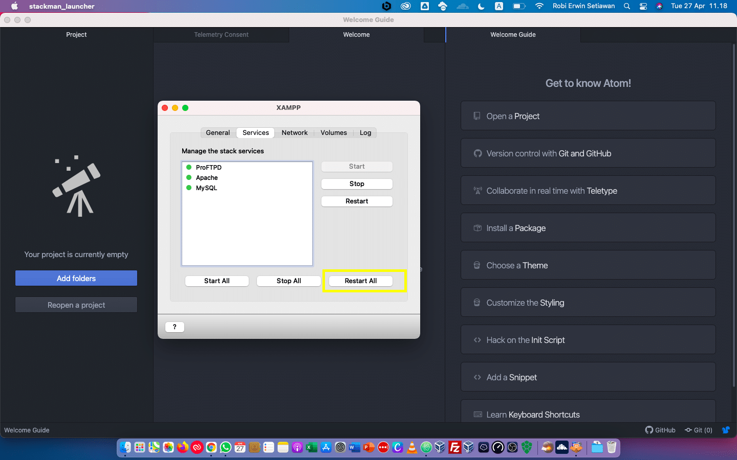Image resolution: width=737 pixels, height=460 pixels.
Task: Expand Version control with Git and GitHub
Action: (588, 153)
